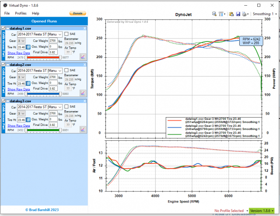Click the Car Weight field for datalog1.csv

coord(53,41)
